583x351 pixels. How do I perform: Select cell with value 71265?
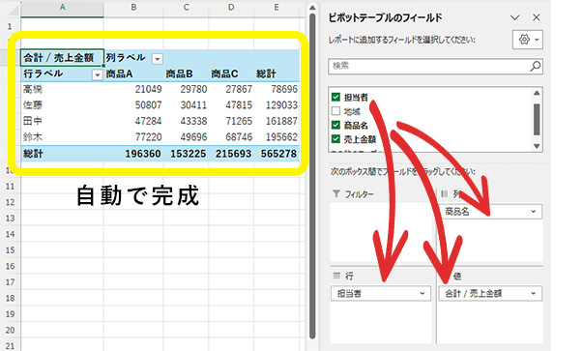[231, 121]
